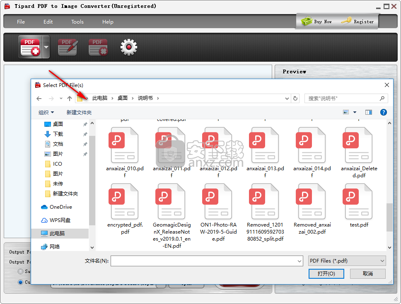Toggle the preview pane icon
Viewport: 401px width, 304px height.
[x=369, y=112]
